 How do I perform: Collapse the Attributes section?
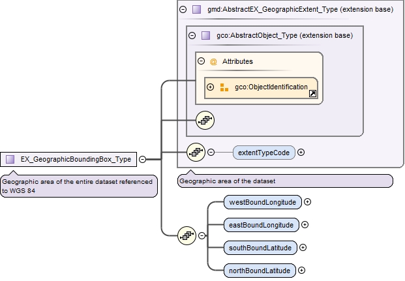coord(202,61)
